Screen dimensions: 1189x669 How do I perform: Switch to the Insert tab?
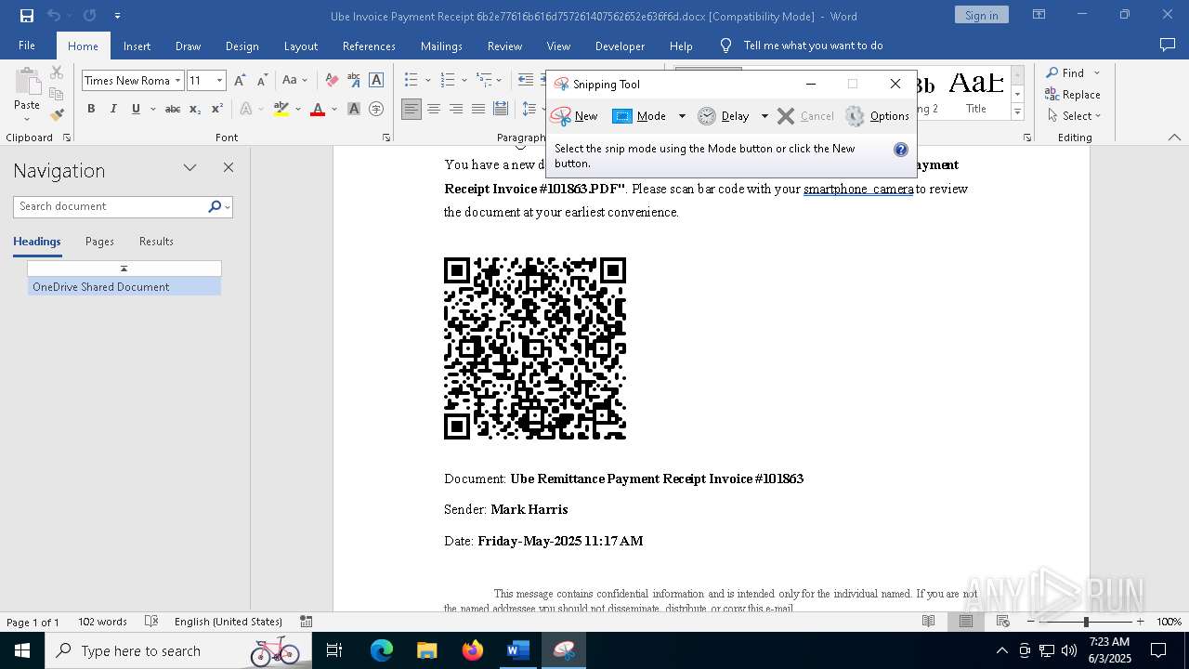137,46
